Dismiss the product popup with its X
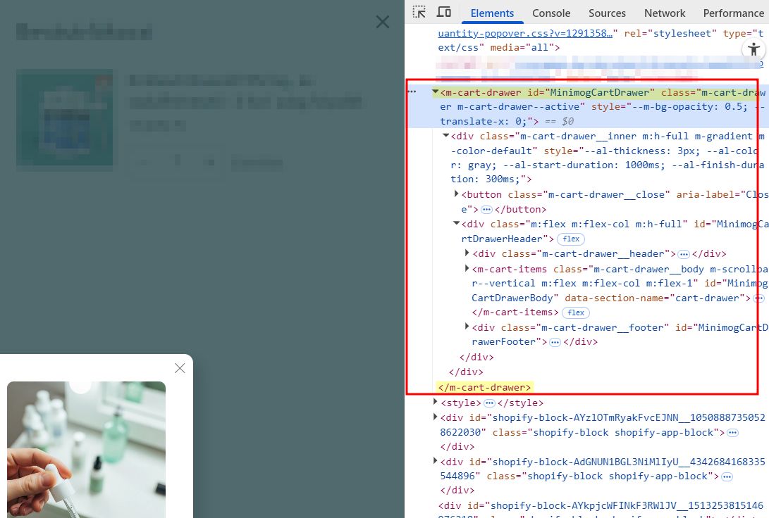The image size is (769, 518). click(180, 368)
